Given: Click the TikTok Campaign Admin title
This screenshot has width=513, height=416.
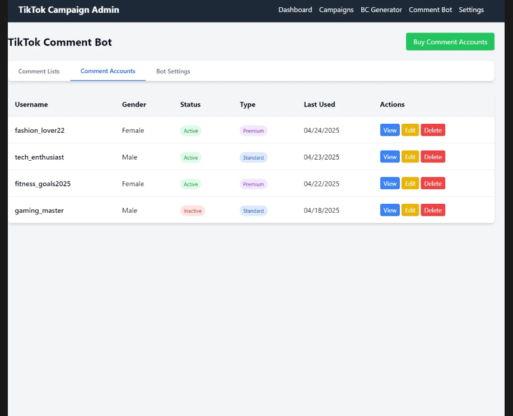Looking at the screenshot, I should point(68,10).
